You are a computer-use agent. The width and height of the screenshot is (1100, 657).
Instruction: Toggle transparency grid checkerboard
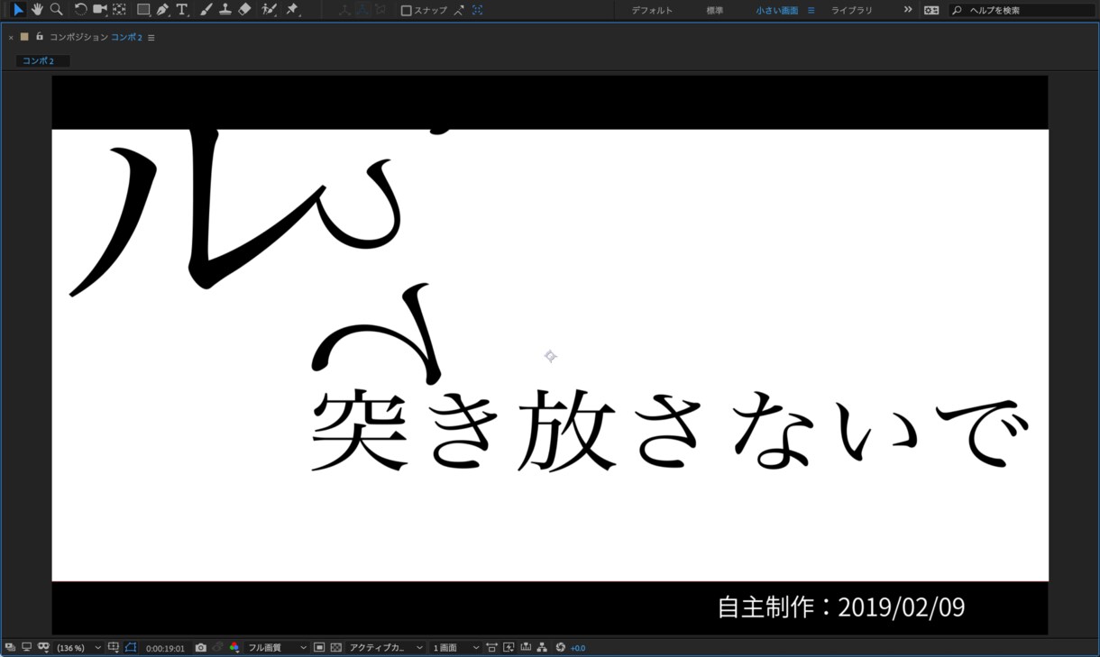(336, 647)
